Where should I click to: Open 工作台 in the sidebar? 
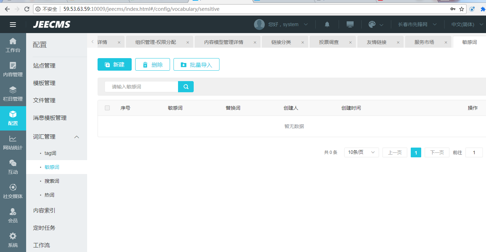(13, 45)
